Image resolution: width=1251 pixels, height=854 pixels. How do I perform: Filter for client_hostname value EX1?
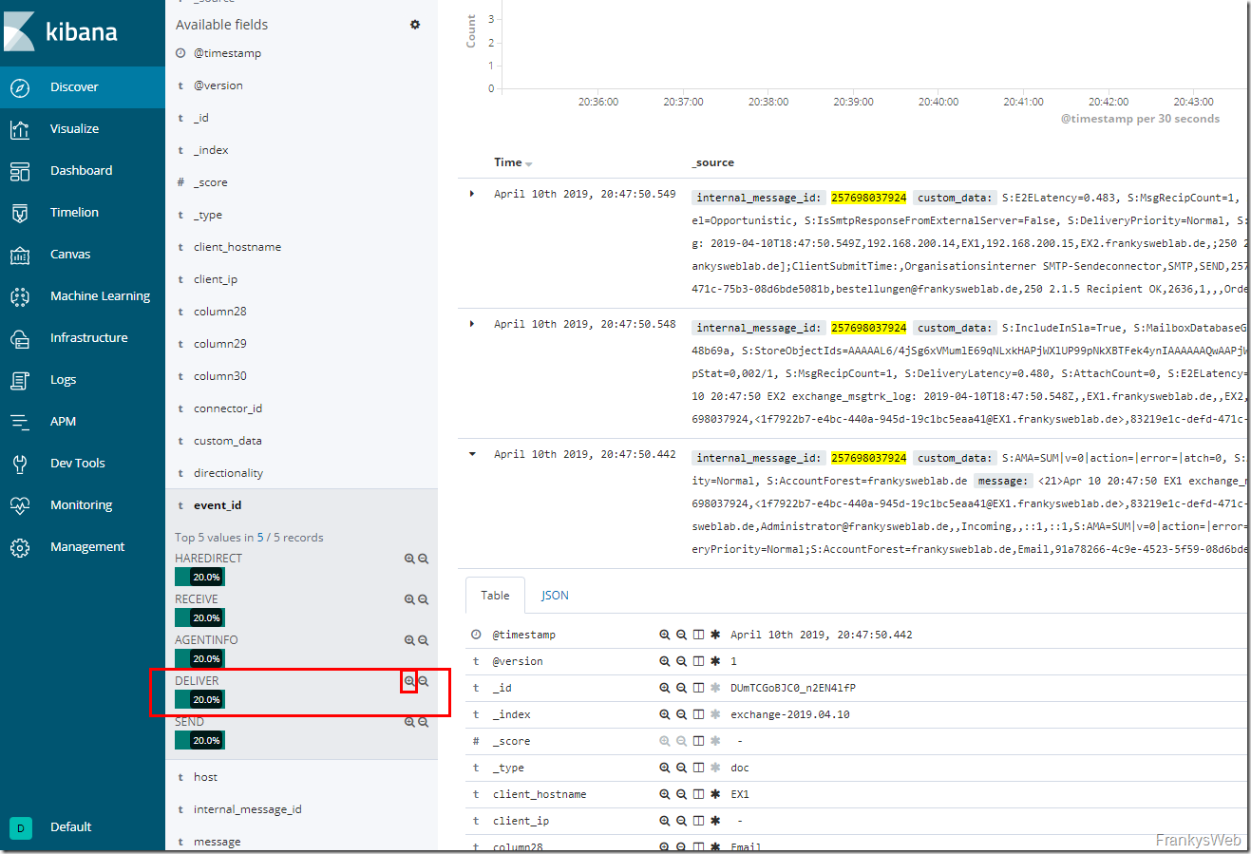pyautogui.click(x=665, y=794)
